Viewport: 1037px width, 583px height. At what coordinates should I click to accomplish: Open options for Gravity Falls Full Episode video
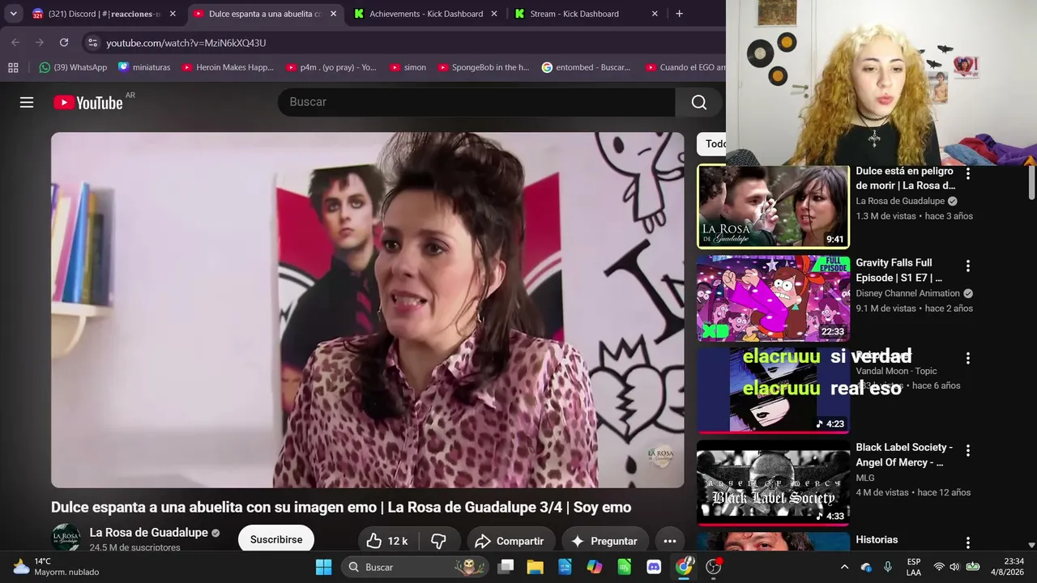(967, 266)
